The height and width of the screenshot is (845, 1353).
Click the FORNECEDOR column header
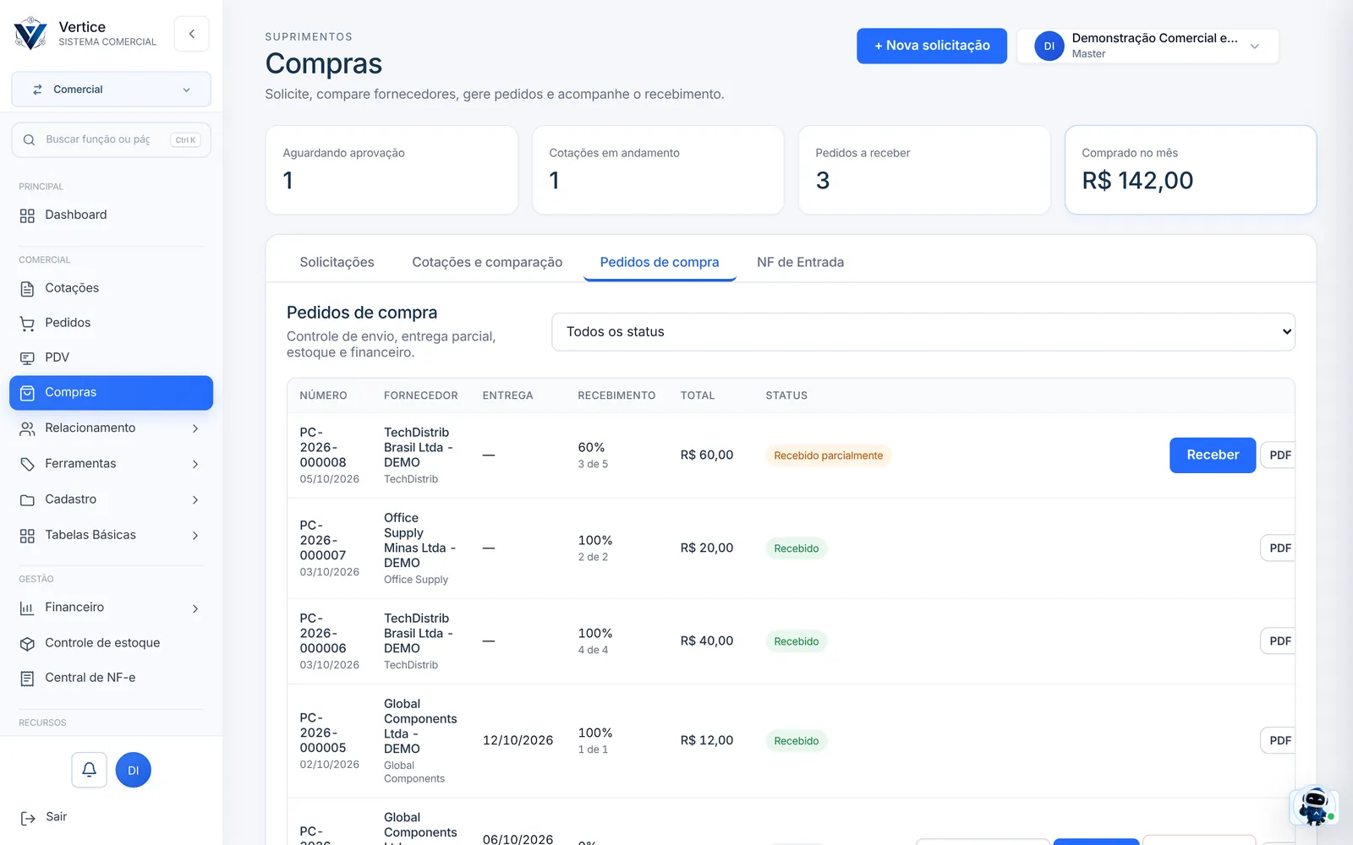pos(420,395)
